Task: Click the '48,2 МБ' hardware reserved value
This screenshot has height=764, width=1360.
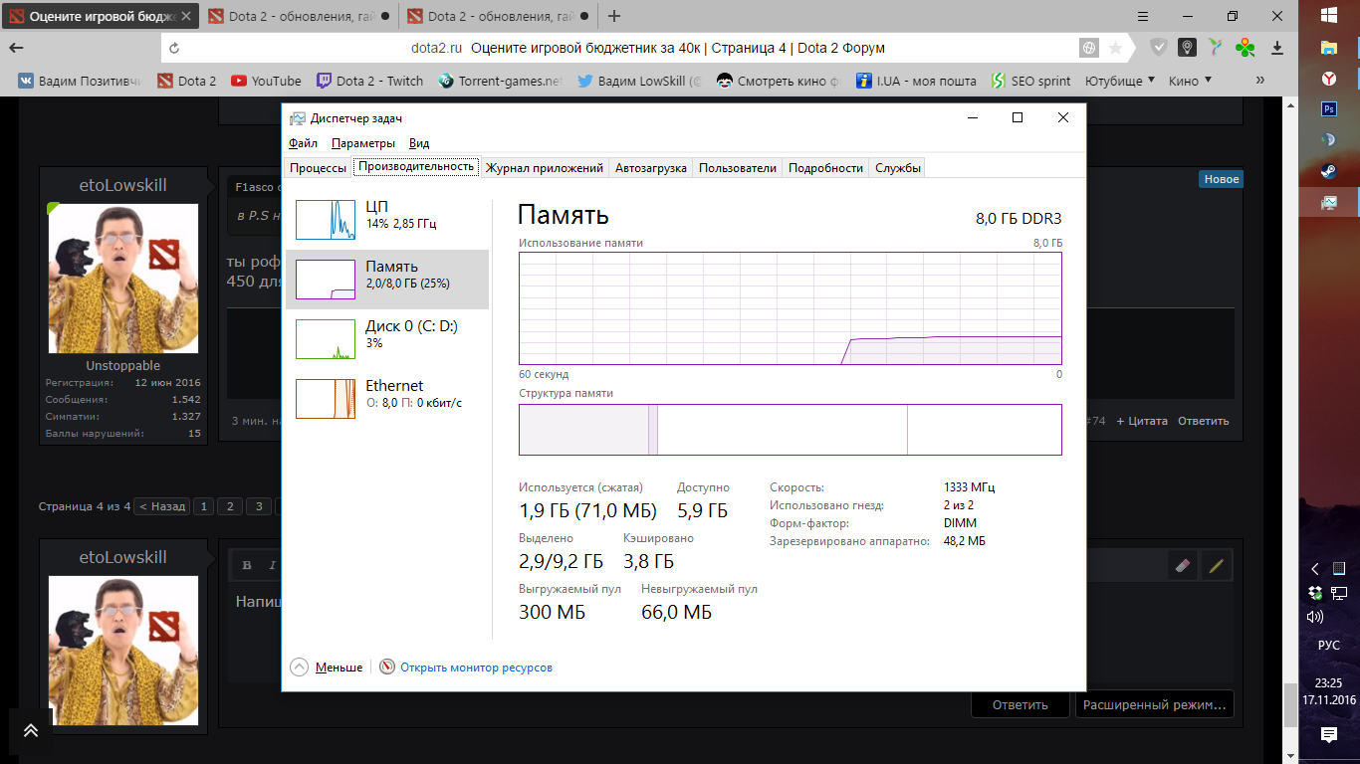Action: point(965,541)
